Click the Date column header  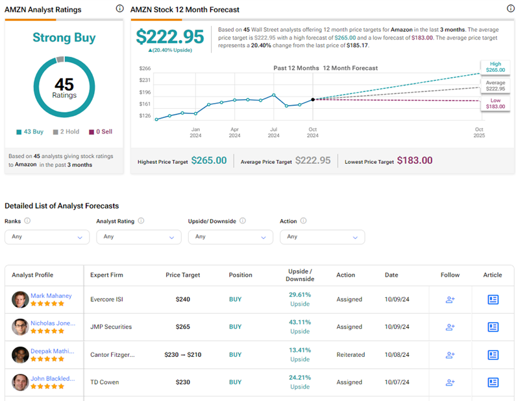[391, 275]
